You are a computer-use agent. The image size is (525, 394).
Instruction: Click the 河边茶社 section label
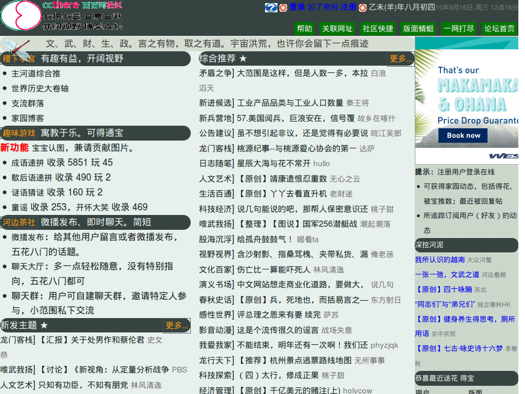click(19, 222)
